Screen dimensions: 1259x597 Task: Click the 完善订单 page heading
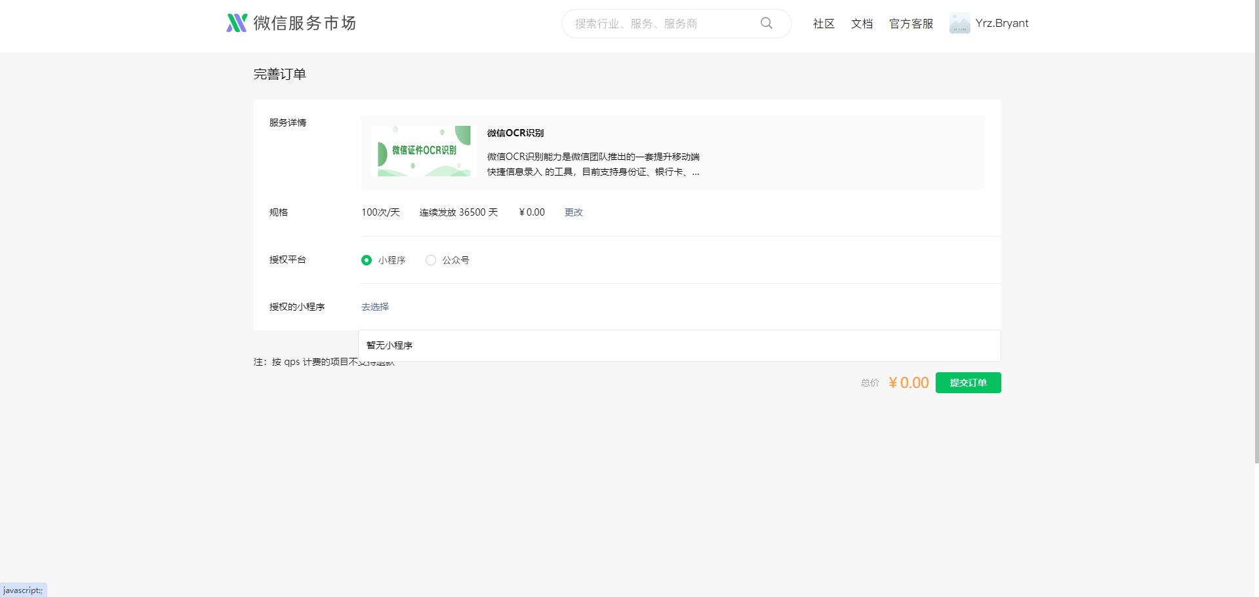coord(280,74)
